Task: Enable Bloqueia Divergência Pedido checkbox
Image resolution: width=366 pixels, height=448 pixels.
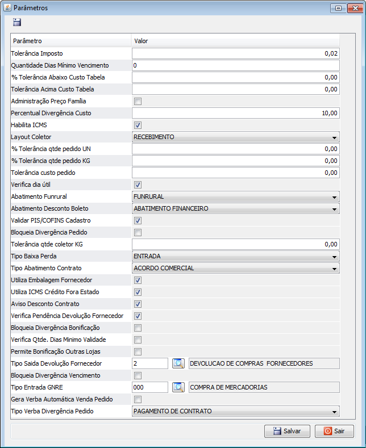Action: tap(138, 233)
